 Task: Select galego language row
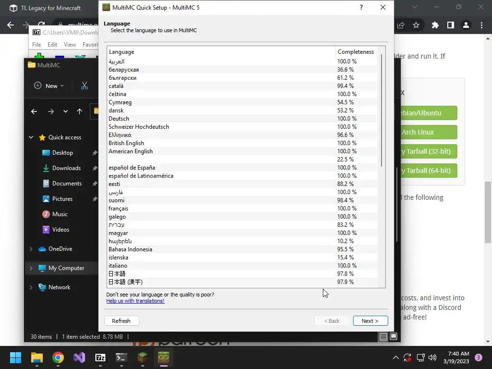pyautogui.click(x=242, y=217)
